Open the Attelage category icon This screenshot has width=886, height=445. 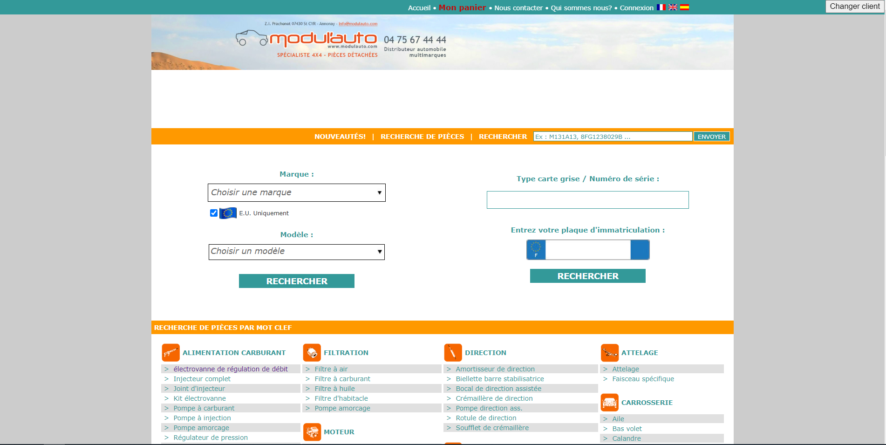click(609, 353)
